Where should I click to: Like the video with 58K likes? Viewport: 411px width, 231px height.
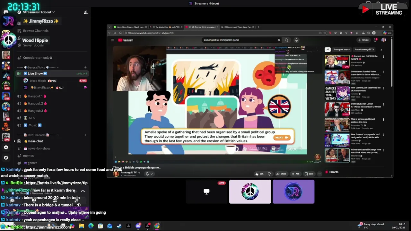point(259,174)
